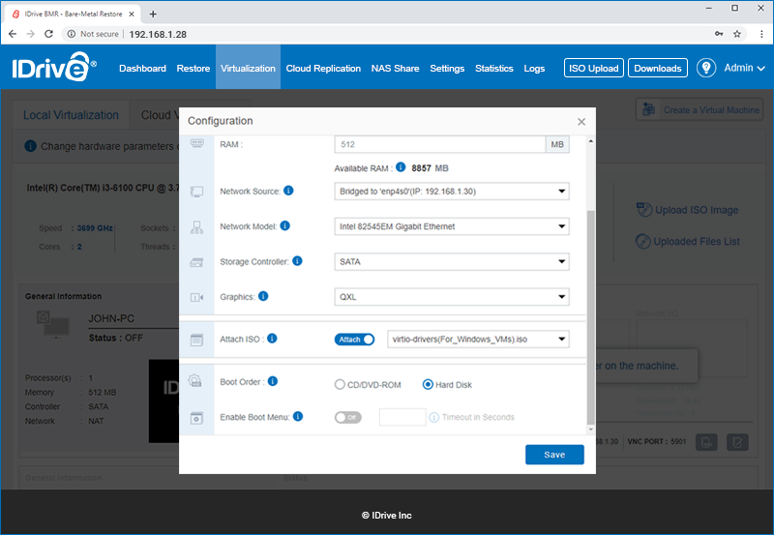Viewport: 774px width, 535px height.
Task: Select Hard Disk boot order
Action: (x=428, y=384)
